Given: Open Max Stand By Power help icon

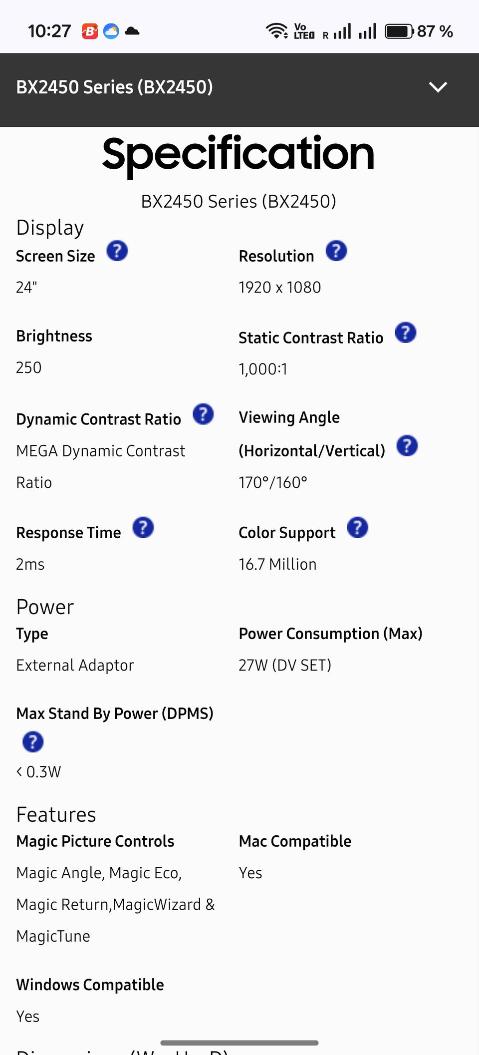Looking at the screenshot, I should click(x=33, y=742).
